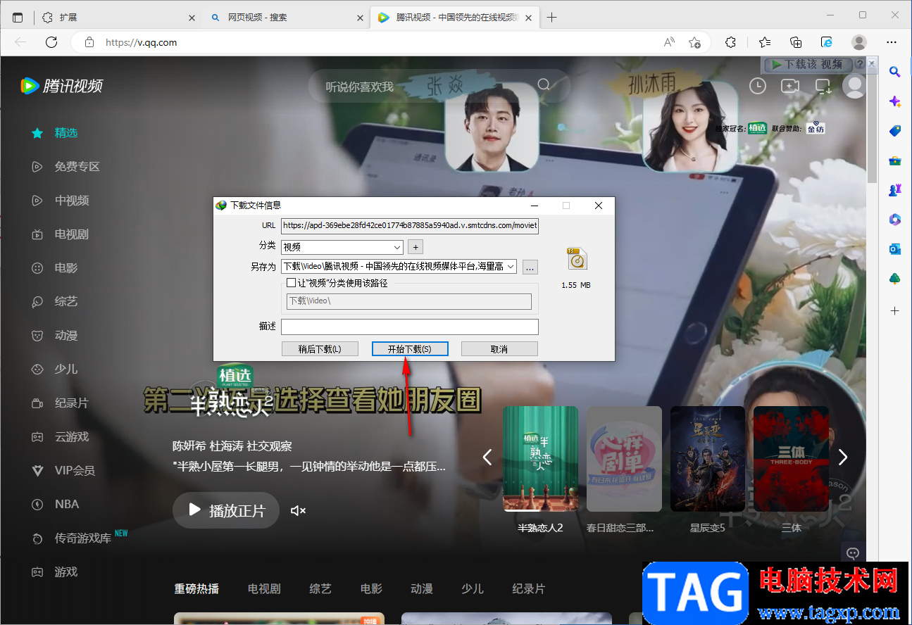Open the Copilot sparkle icon in the Edge sidebar

(895, 101)
